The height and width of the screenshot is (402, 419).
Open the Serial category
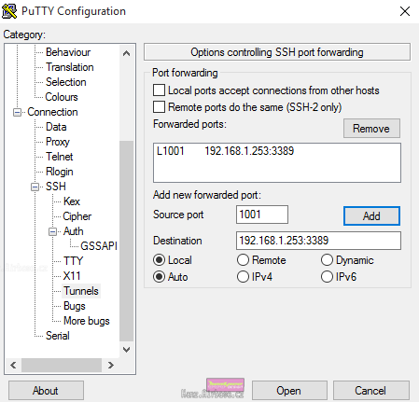pyautogui.click(x=58, y=336)
